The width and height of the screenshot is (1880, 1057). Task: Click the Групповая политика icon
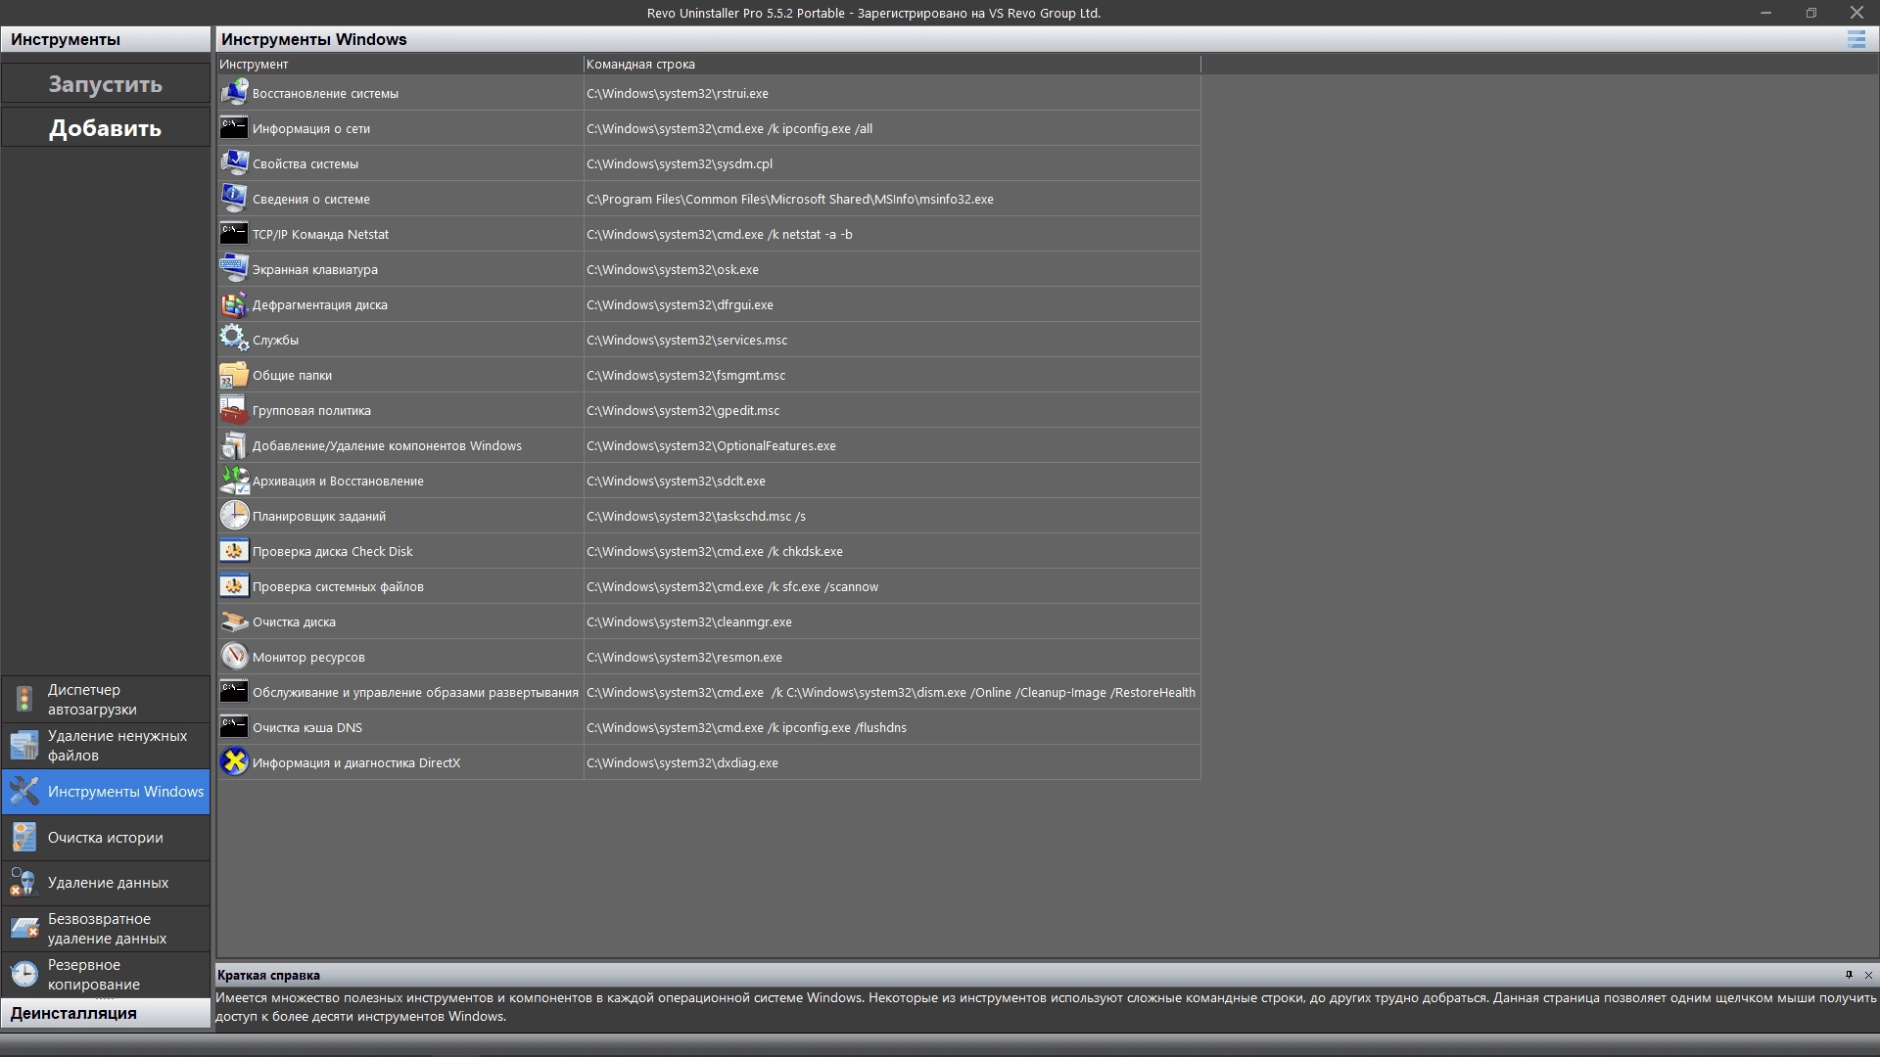pos(234,410)
